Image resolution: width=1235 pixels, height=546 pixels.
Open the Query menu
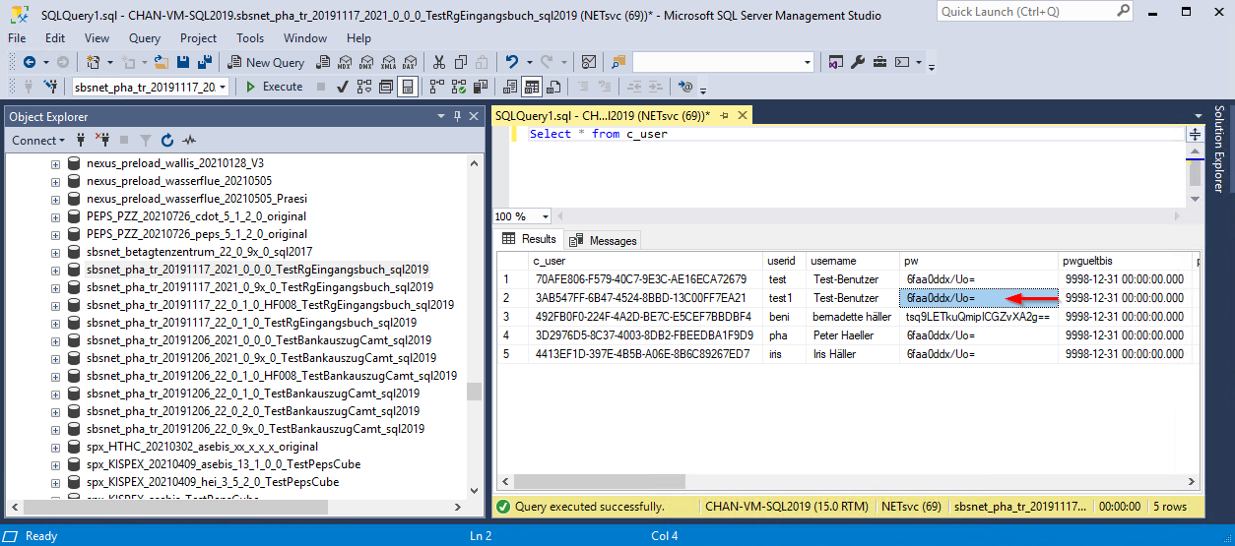144,38
